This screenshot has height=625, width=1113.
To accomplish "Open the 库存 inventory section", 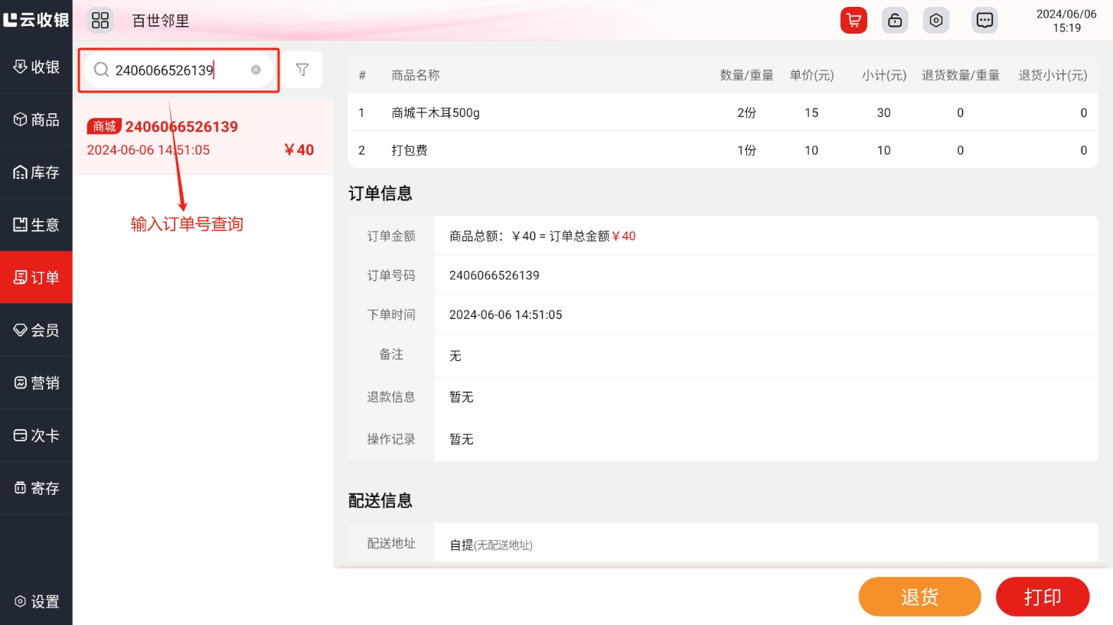I will (x=36, y=172).
